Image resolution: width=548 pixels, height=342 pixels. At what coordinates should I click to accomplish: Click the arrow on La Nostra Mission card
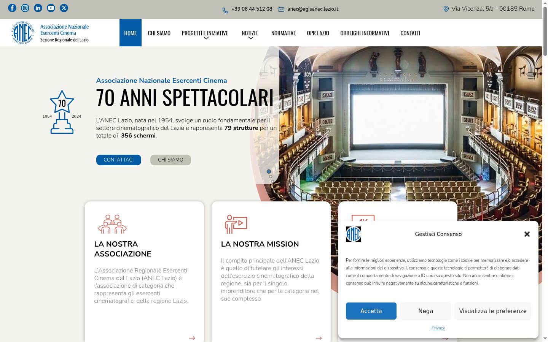click(319, 338)
